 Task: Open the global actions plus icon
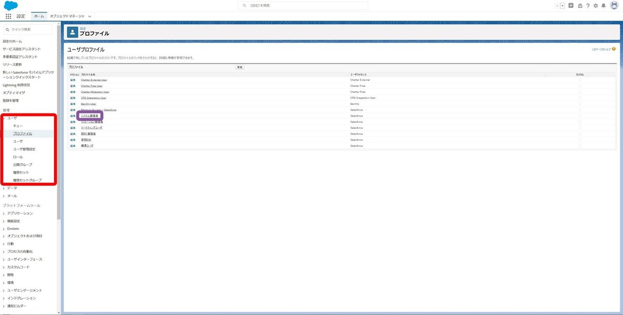pos(571,6)
